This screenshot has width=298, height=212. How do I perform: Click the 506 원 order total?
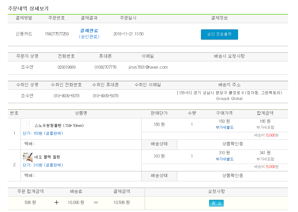30,203
